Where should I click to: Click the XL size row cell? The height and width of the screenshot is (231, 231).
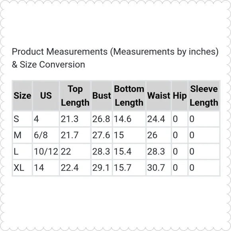[x=22, y=168]
